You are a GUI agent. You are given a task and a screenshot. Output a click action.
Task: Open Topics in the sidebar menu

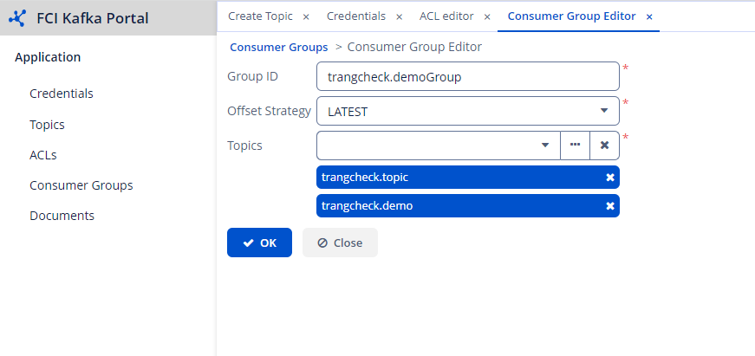point(47,125)
